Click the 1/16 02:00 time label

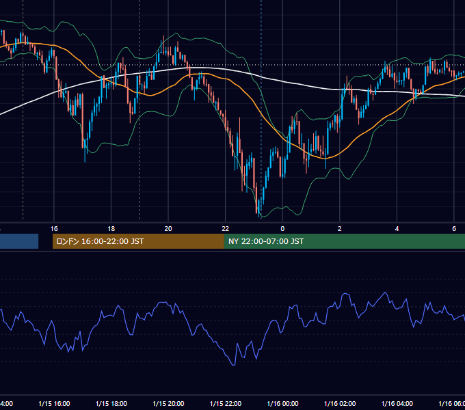pyautogui.click(x=340, y=403)
